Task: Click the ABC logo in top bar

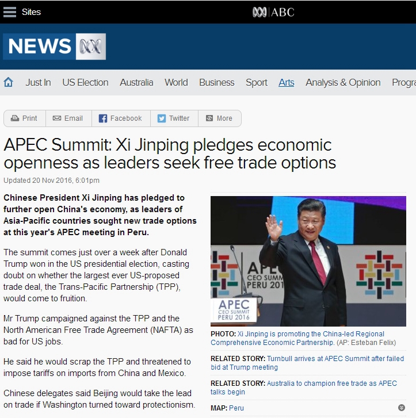Action: point(273,11)
